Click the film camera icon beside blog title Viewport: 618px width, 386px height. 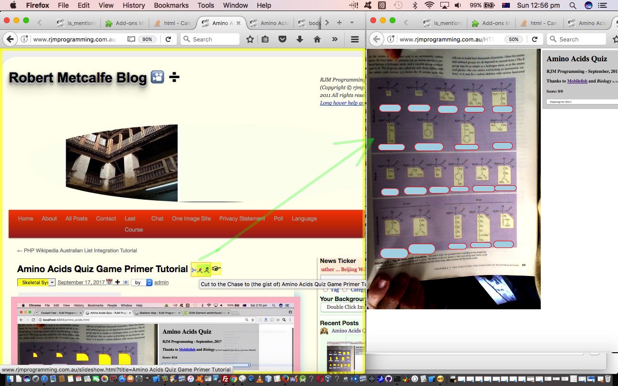pos(157,77)
